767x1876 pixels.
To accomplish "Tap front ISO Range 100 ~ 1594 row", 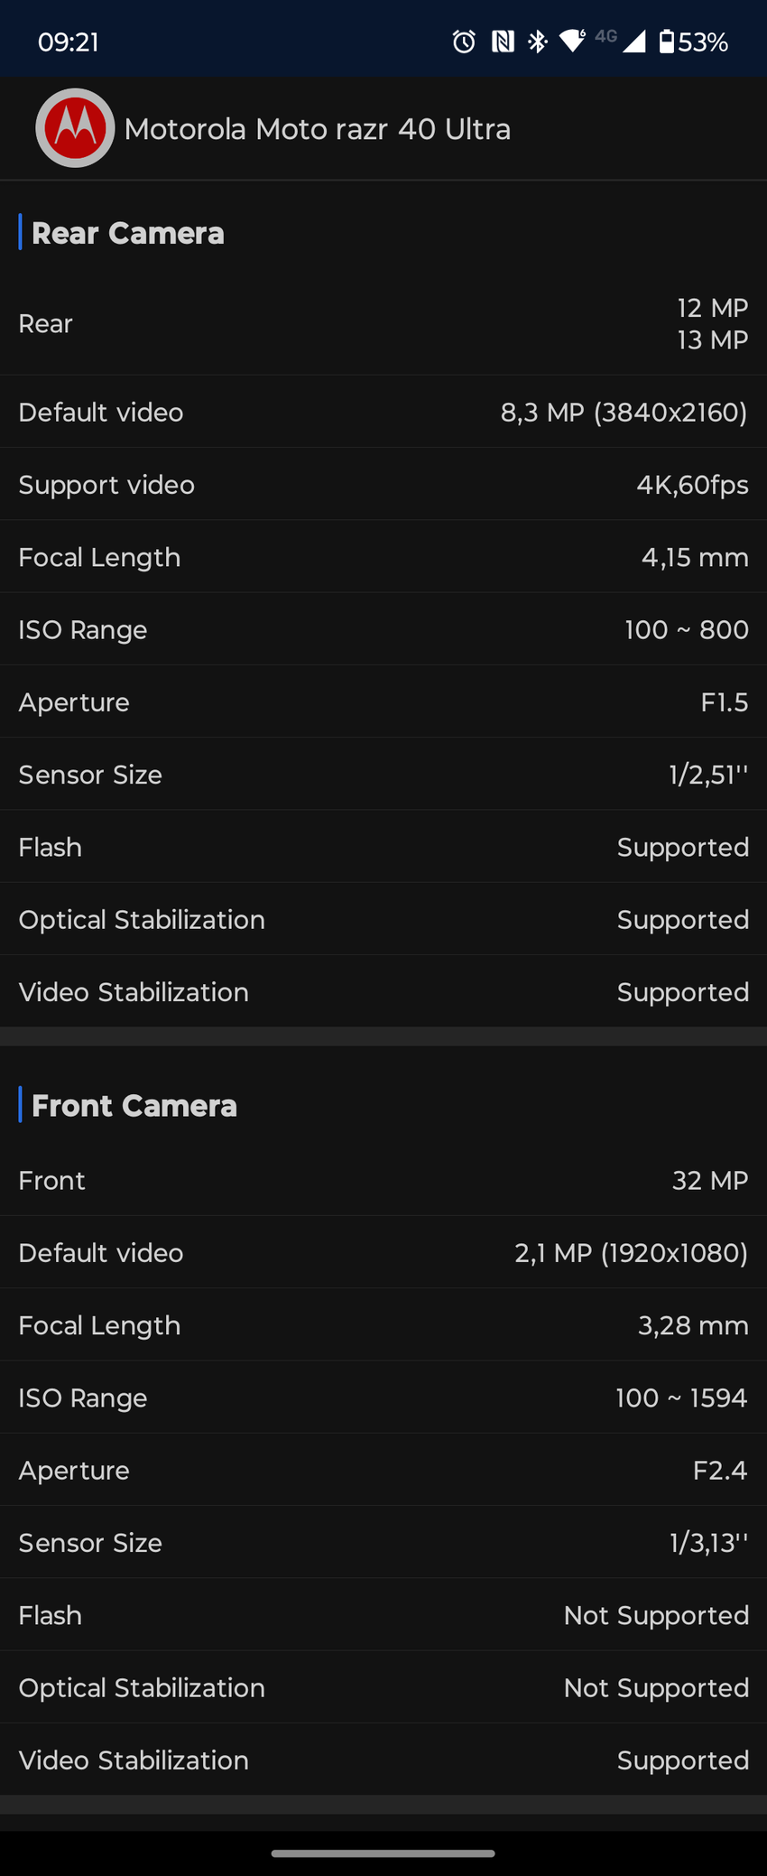I will 383,1398.
